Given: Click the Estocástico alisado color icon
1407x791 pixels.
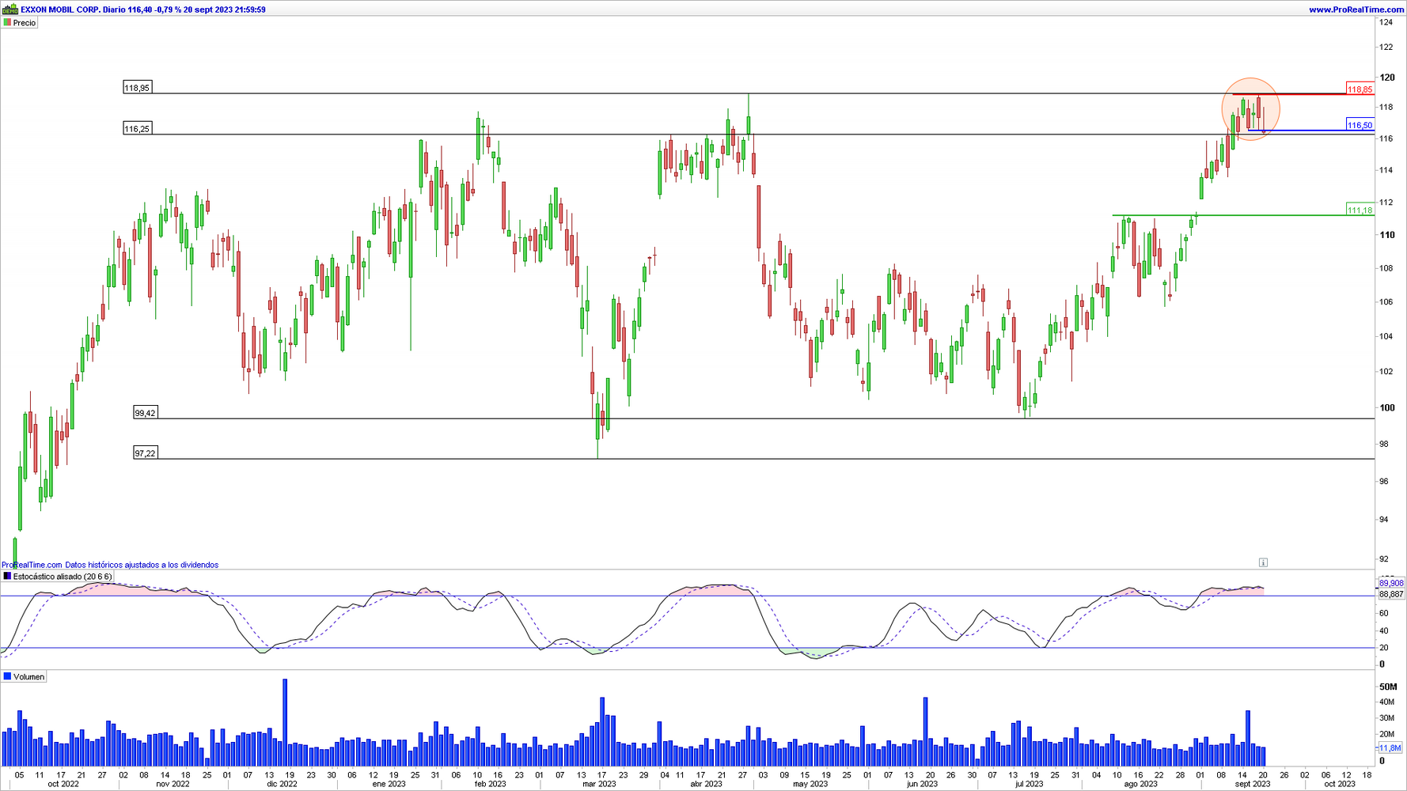Looking at the screenshot, I should [x=7, y=577].
